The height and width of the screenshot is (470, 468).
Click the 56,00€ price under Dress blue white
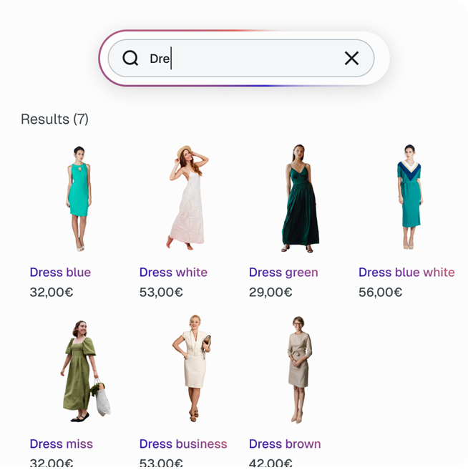click(x=380, y=293)
